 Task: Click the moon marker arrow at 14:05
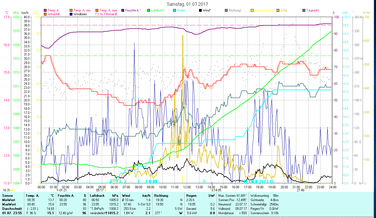[x=213, y=190]
